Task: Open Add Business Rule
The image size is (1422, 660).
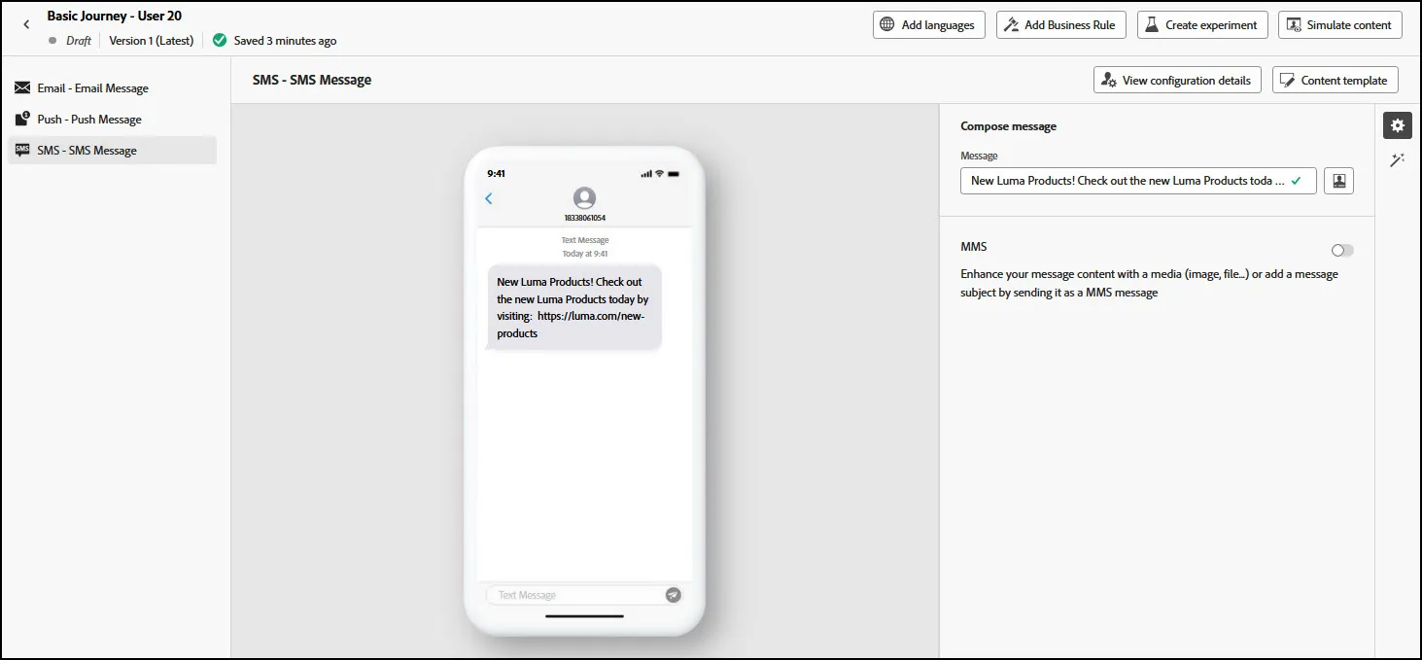Action: point(1061,25)
